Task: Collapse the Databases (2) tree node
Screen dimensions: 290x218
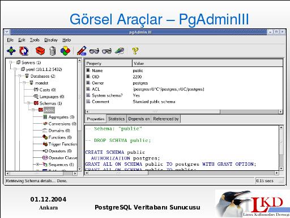Action: 20,76
